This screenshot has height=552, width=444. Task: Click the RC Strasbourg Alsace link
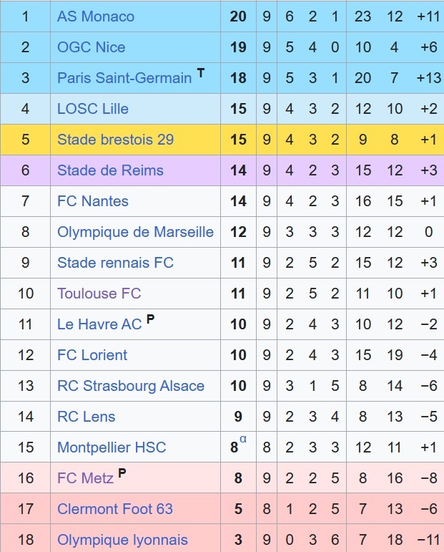pyautogui.click(x=131, y=386)
